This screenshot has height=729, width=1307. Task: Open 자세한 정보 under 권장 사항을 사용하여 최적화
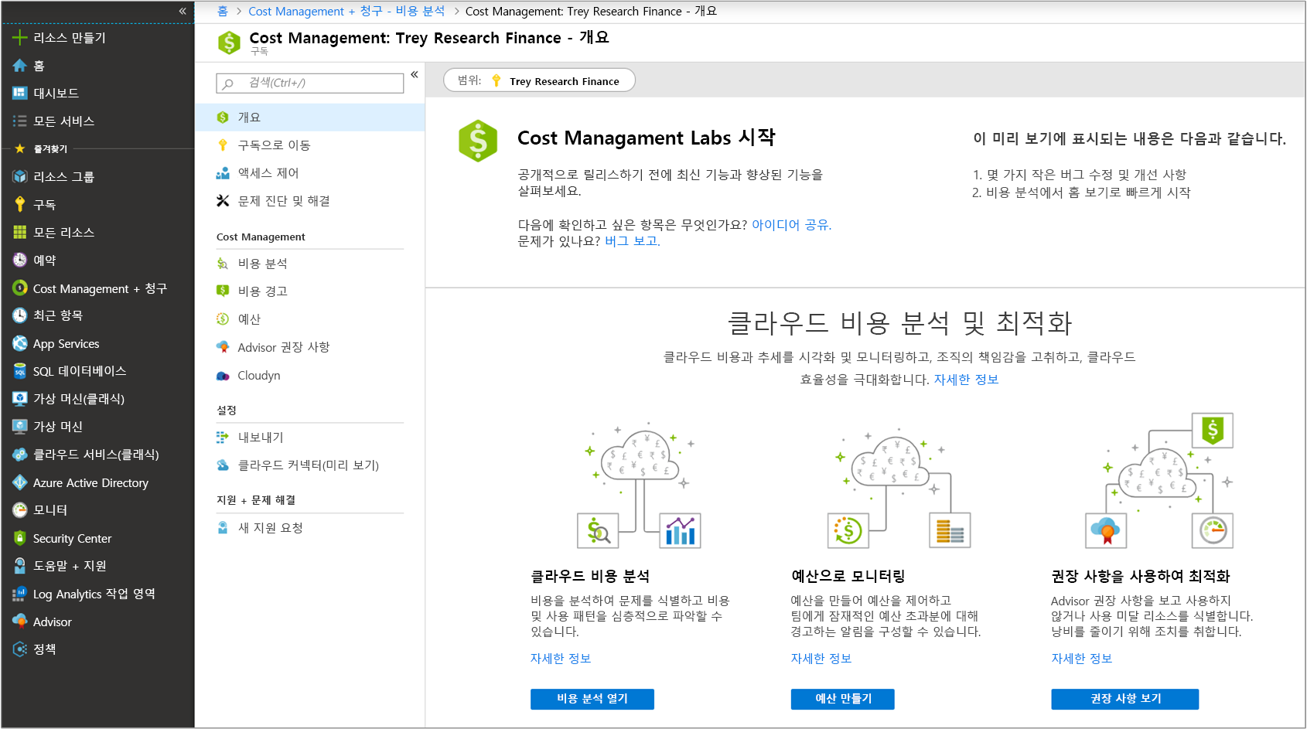tap(1082, 659)
